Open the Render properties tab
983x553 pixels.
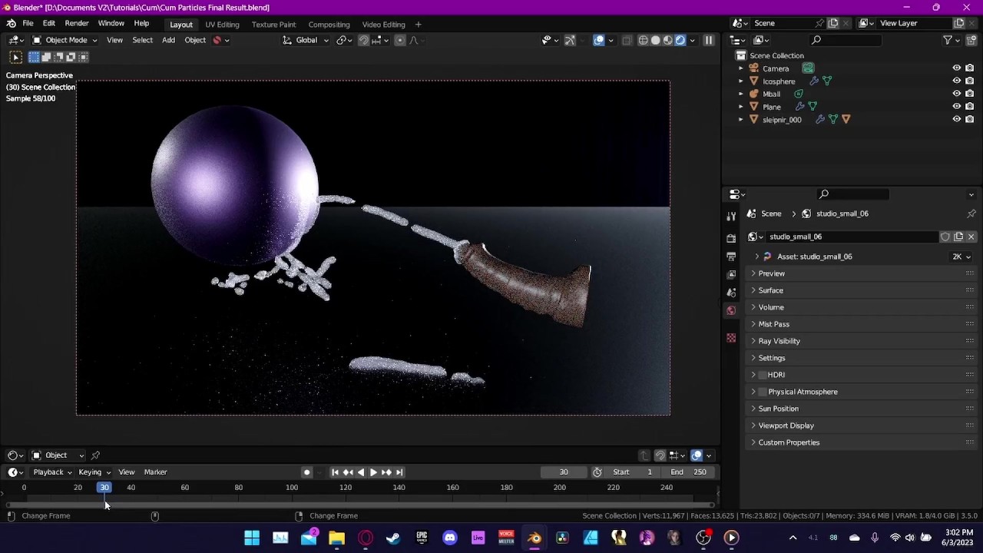(x=731, y=238)
